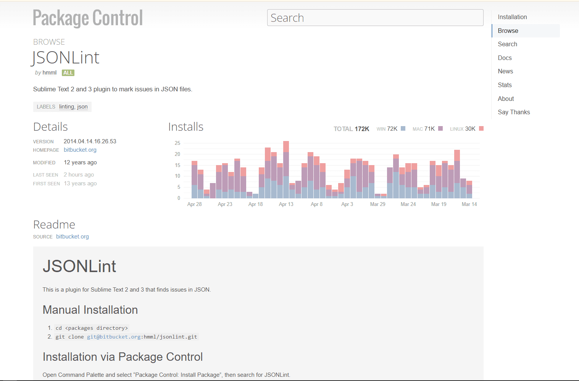This screenshot has width=579, height=381.
Task: Click the BROWSE breadcrumb link
Action: click(x=49, y=42)
